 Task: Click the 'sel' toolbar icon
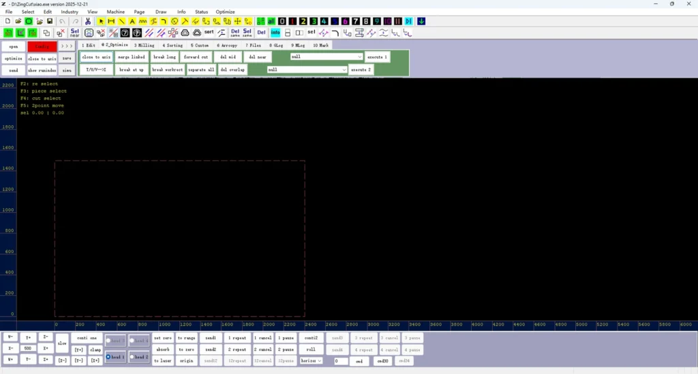(311, 33)
